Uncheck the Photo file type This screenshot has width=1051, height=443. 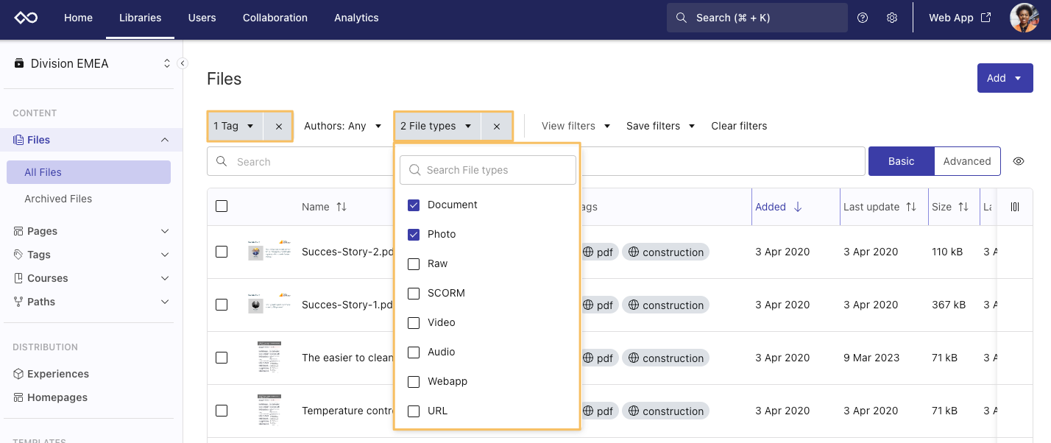click(414, 234)
